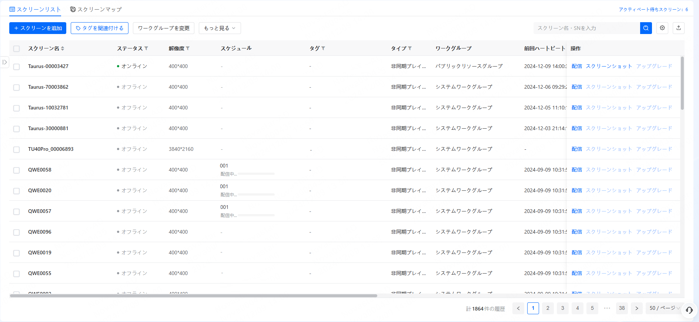Select the スクリーンリスト tab
The height and width of the screenshot is (322, 699).
[x=35, y=9]
